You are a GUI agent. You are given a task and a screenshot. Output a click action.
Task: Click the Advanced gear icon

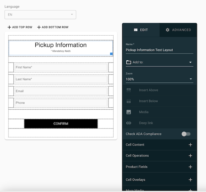(168, 30)
